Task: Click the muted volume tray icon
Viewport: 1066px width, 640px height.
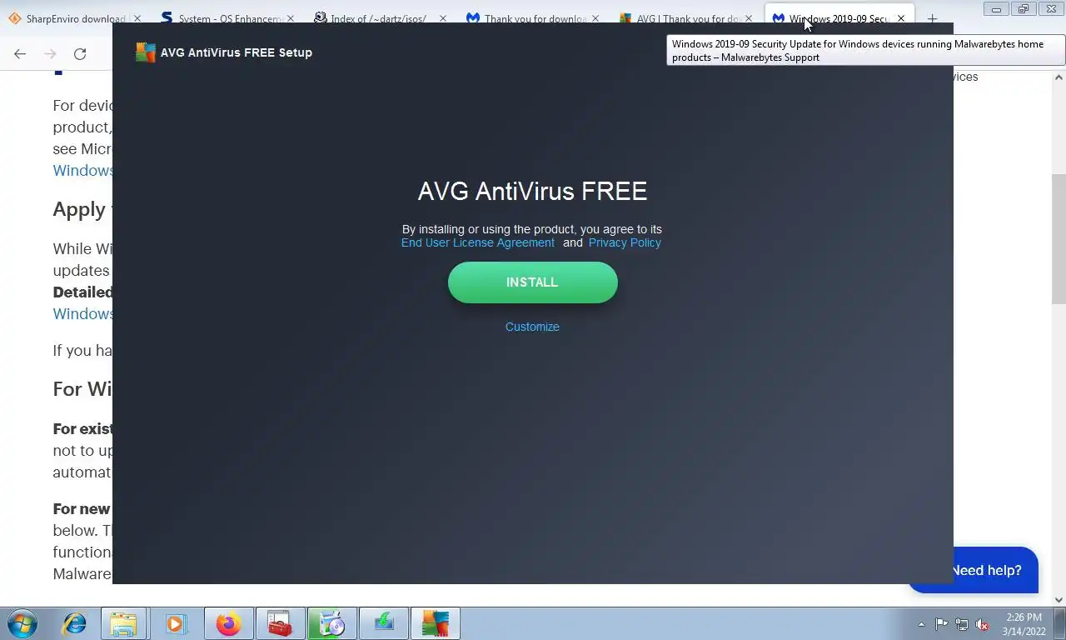Action: tap(982, 624)
